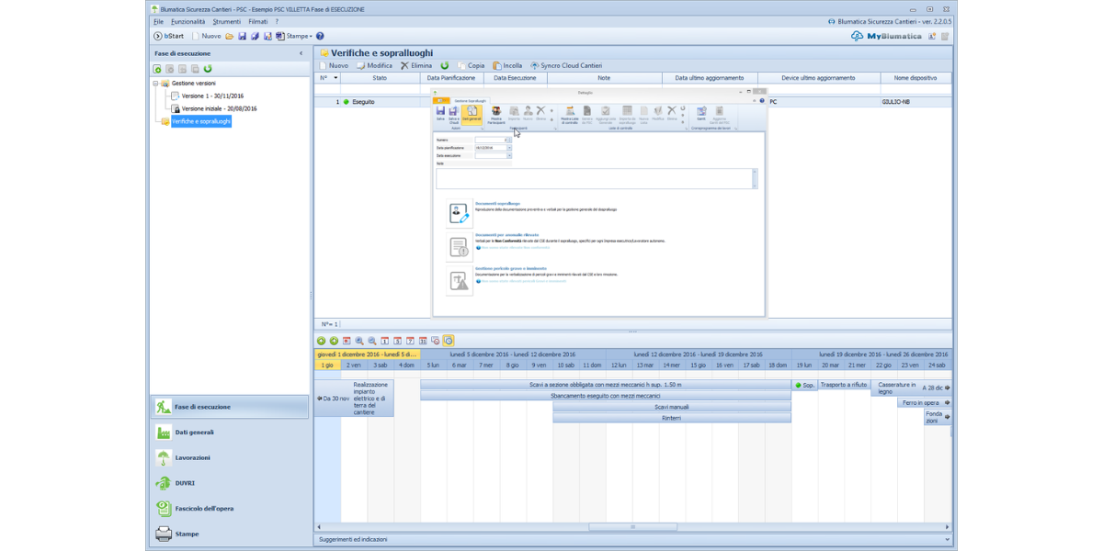Image resolution: width=1103 pixels, height=551 pixels.
Task: Select Versione 1 - 30/11/2016 tree item
Action: (212, 96)
